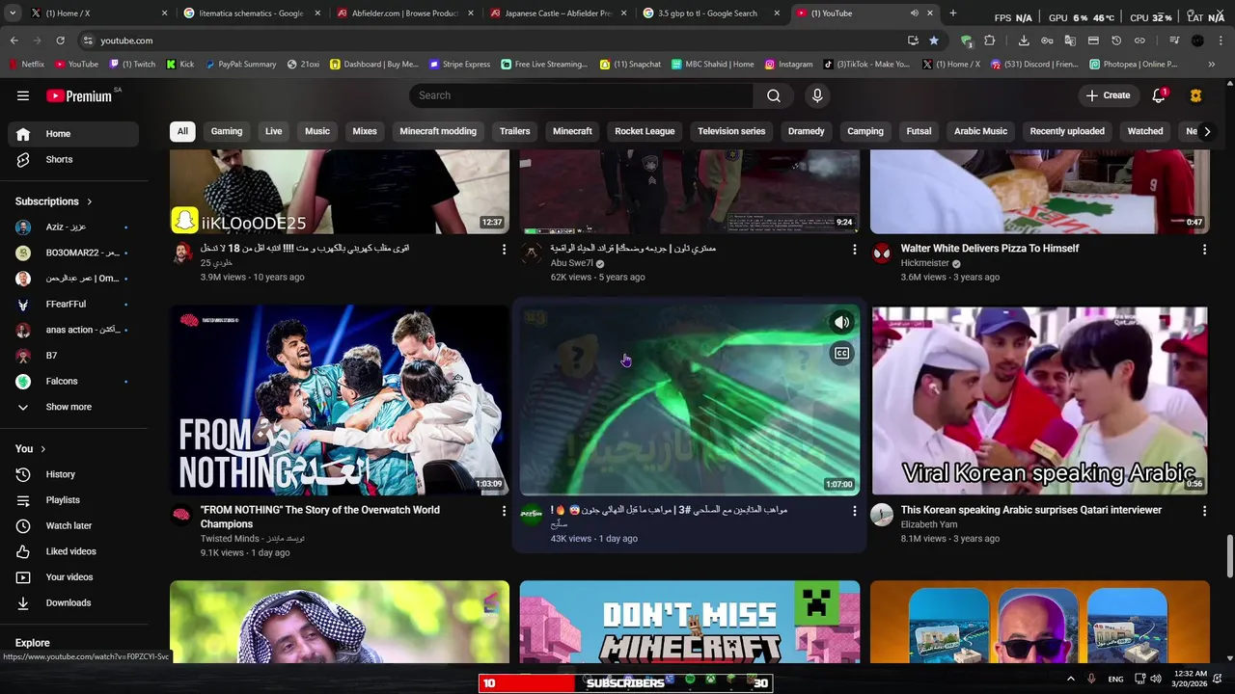This screenshot has height=694, width=1235.
Task: Open Chrome three-dot menu
Action: 1221,40
